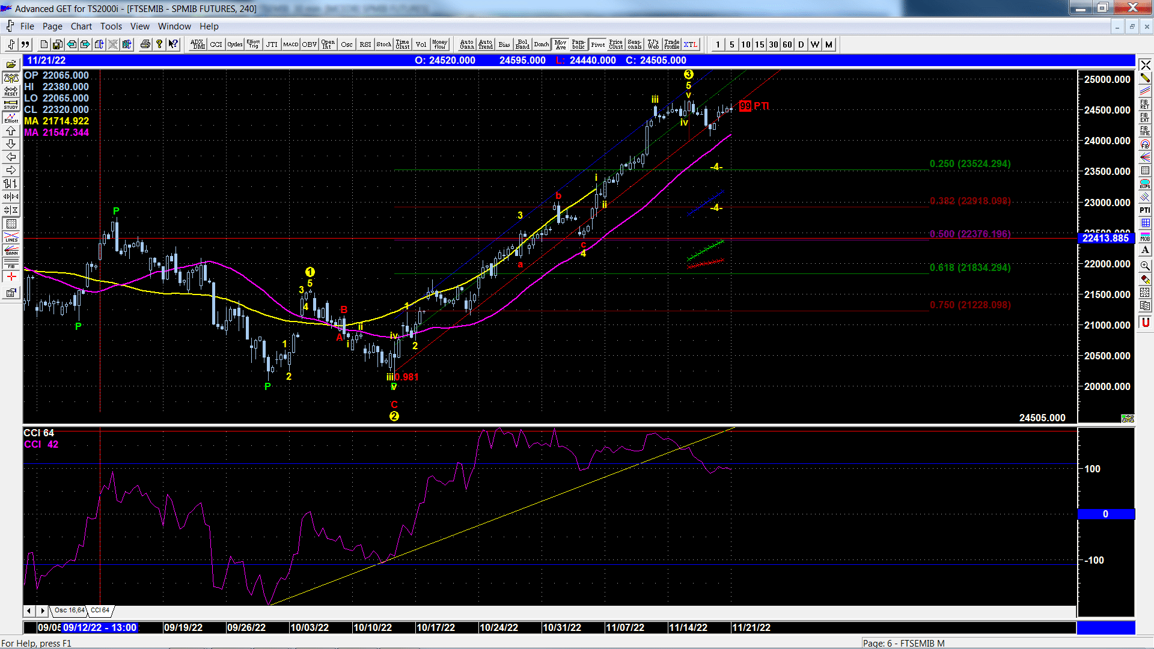1154x649 pixels.
Task: Click the Elliott wave icon in sidebar
Action: [x=11, y=118]
